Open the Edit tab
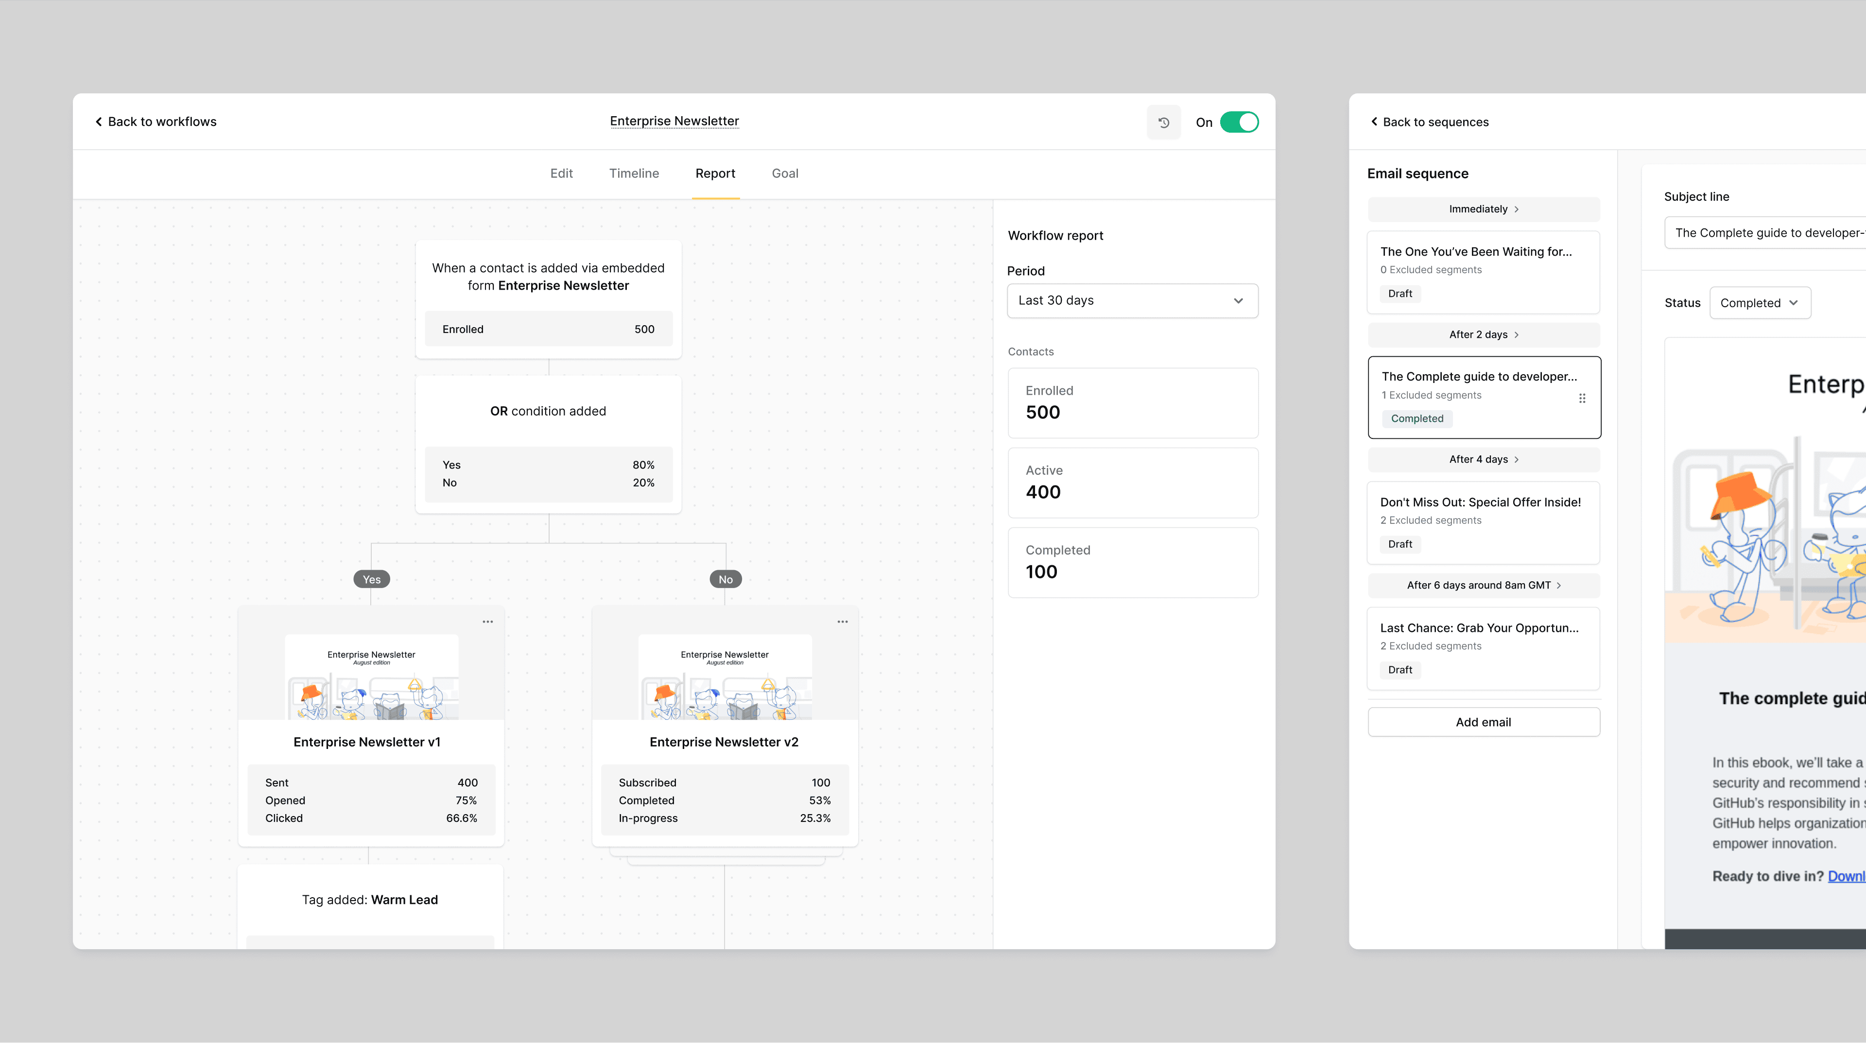Viewport: 1866px width, 1043px height. click(x=561, y=173)
